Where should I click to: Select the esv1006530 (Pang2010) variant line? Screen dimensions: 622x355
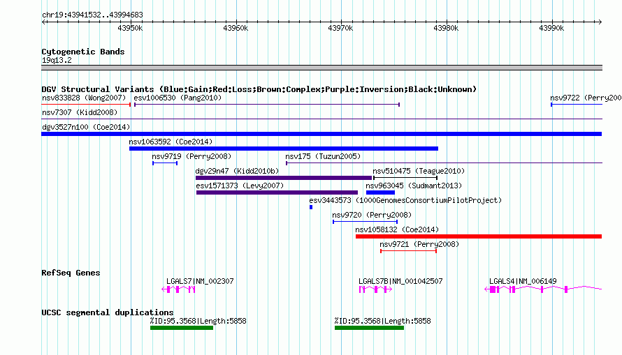point(267,105)
